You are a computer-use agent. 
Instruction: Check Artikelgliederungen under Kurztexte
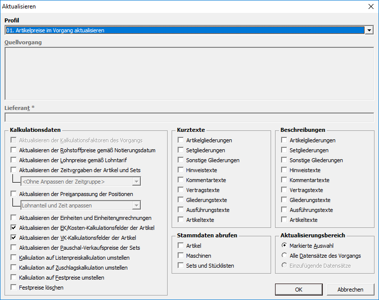coord(181,140)
